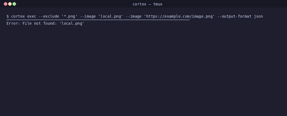This screenshot has width=287, height=116.
Task: Click the $ shell prompt symbol
Action: point(8,16)
